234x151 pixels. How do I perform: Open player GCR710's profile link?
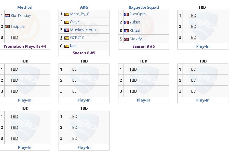(77, 38)
